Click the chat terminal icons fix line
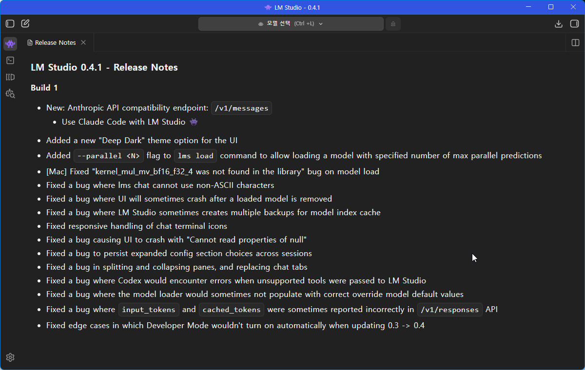Screen dimensions: 585x370 click(x=137, y=226)
